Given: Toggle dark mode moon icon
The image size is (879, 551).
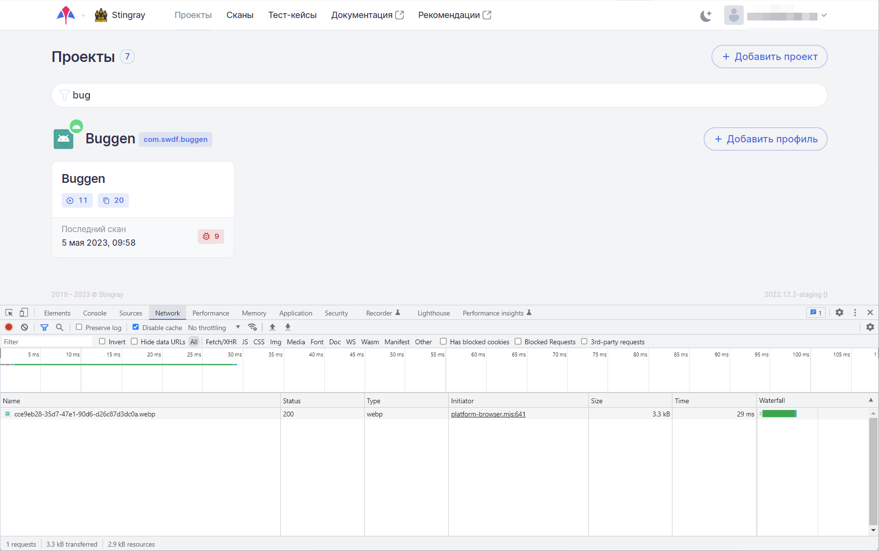Looking at the screenshot, I should pyautogui.click(x=706, y=16).
